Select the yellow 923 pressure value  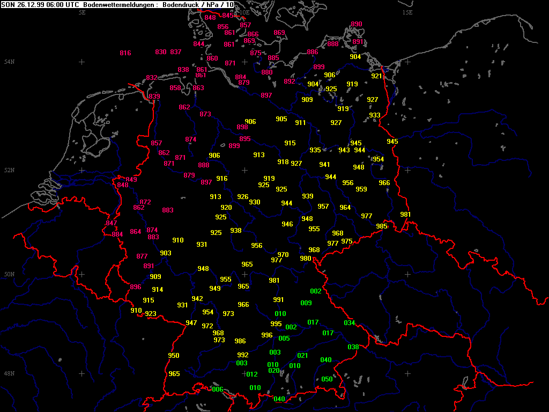(x=151, y=314)
